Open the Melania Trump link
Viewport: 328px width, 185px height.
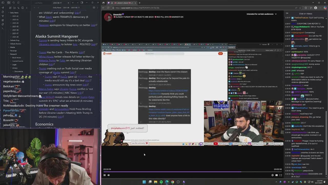click(x=47, y=61)
